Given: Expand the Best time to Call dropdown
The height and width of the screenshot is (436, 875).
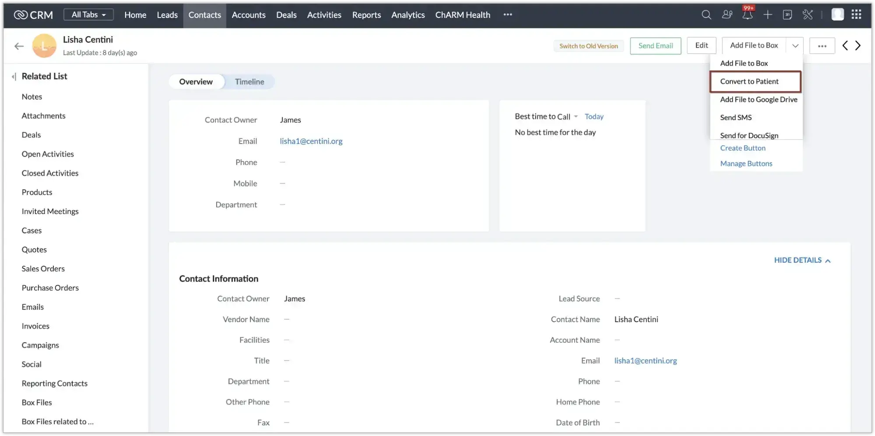Looking at the screenshot, I should 575,116.
